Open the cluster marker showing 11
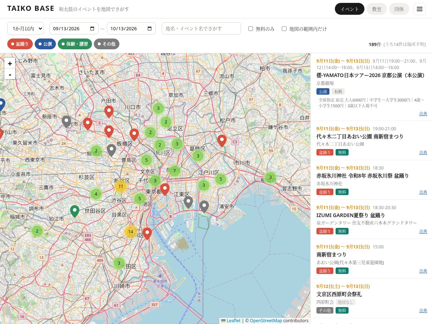Viewport: 433px width, 324px height. pos(121,186)
